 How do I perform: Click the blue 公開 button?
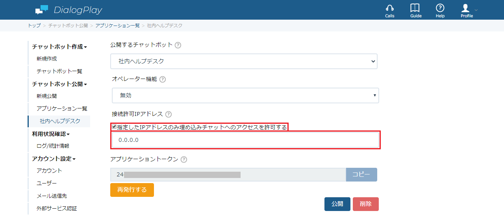[337, 204]
